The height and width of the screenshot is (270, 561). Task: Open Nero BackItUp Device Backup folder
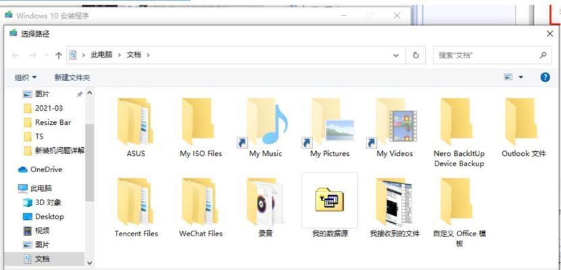pos(459,132)
